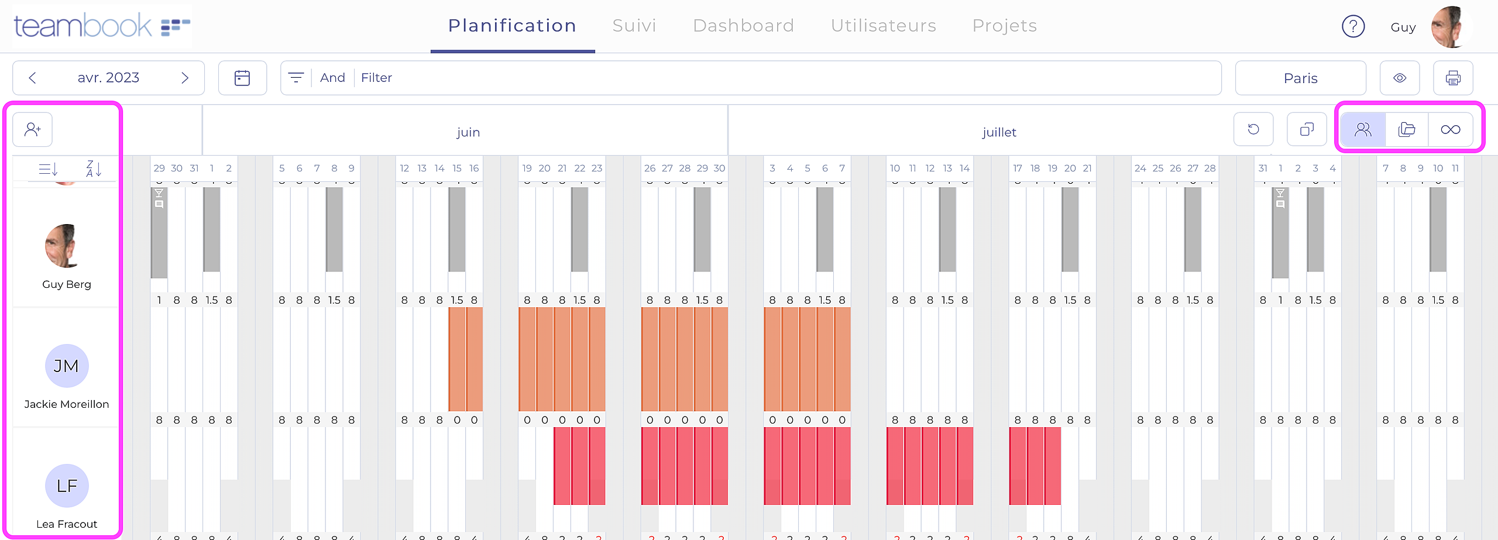The image size is (1498, 540).
Task: Toggle the eye visibility button
Action: 1399,77
